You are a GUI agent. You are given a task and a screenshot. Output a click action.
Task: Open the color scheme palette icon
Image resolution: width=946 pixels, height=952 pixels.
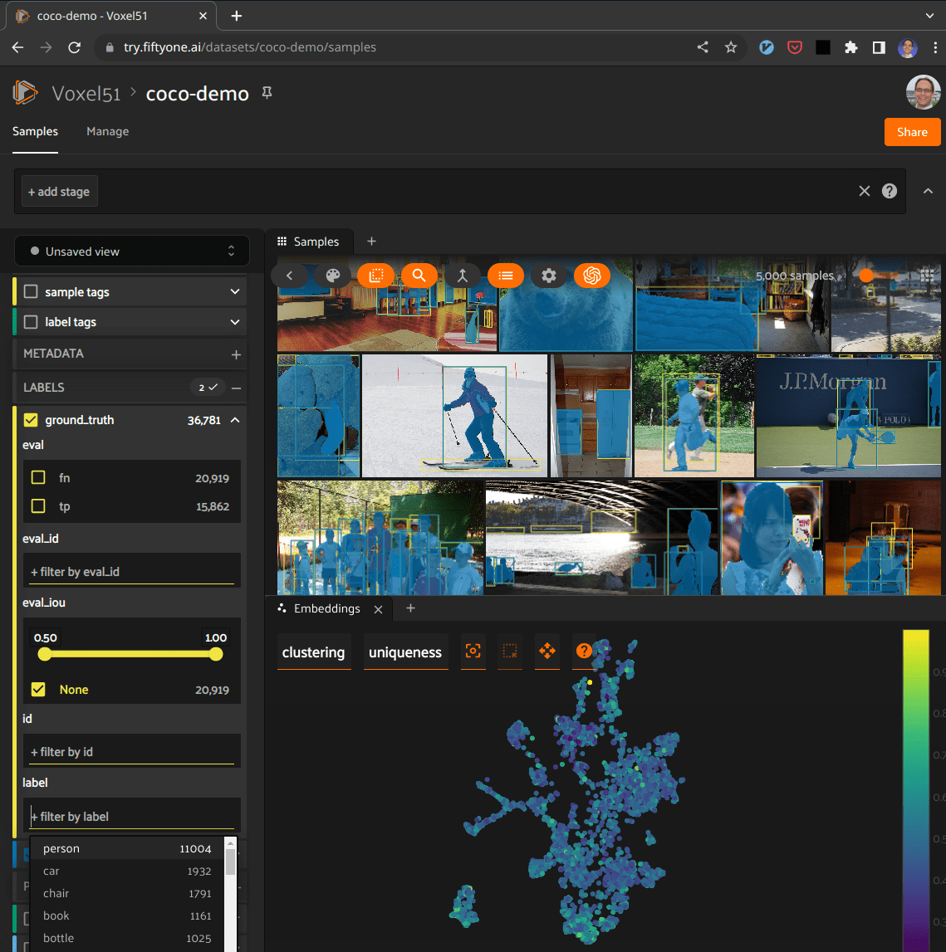pos(333,276)
